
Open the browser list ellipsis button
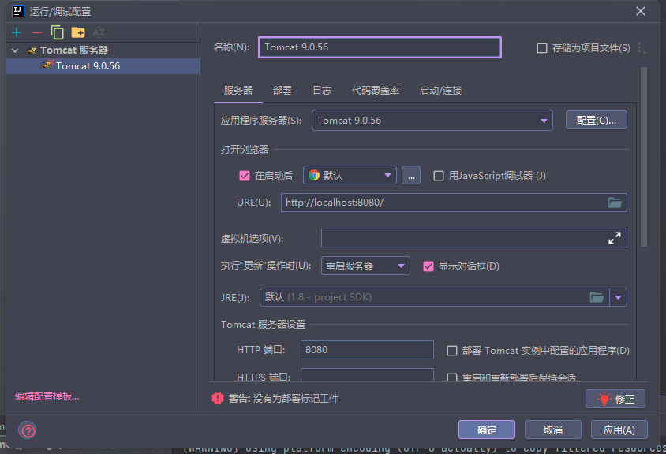[x=411, y=175]
